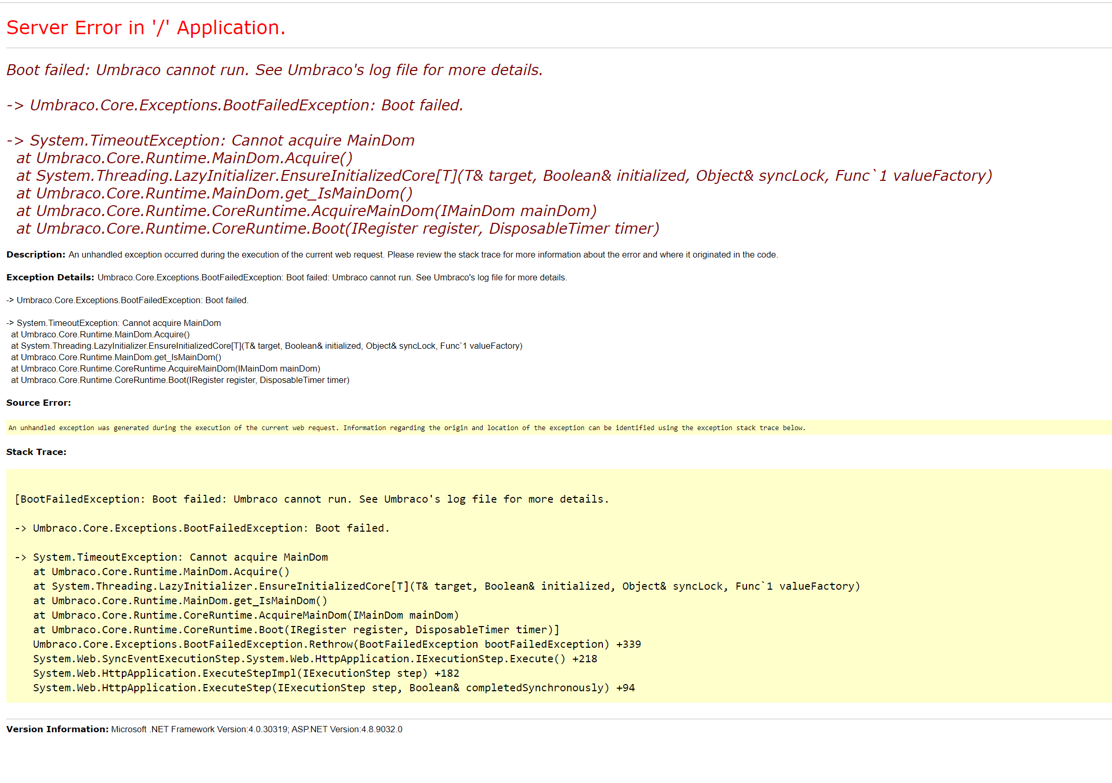Click the 'Version Information:' label

tap(58, 729)
